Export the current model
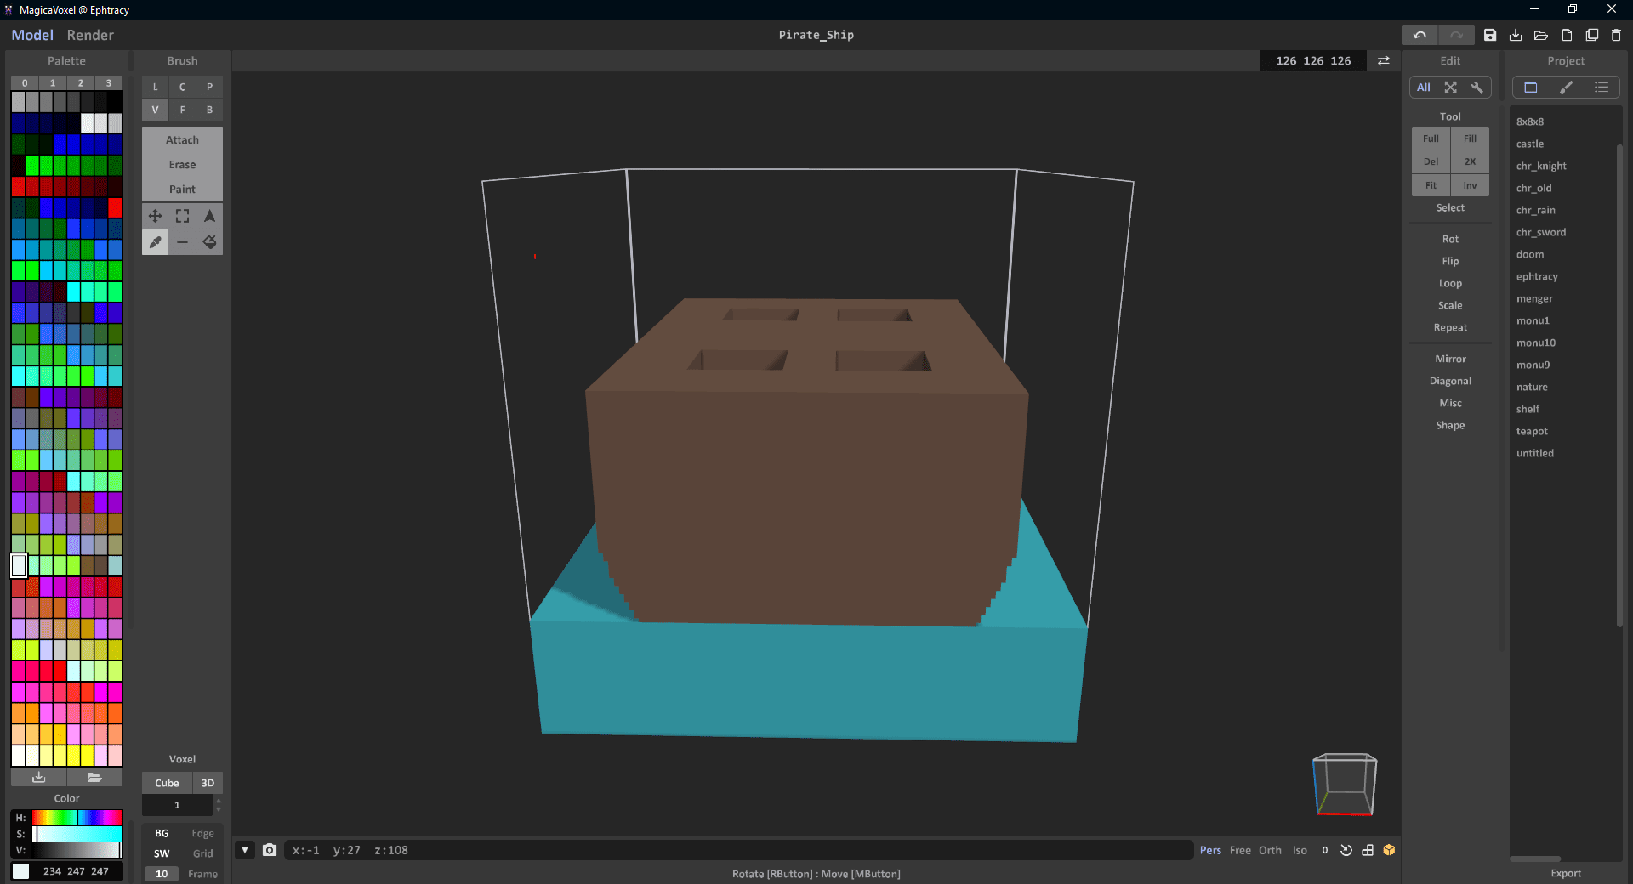1633x884 pixels. [x=1565, y=873]
